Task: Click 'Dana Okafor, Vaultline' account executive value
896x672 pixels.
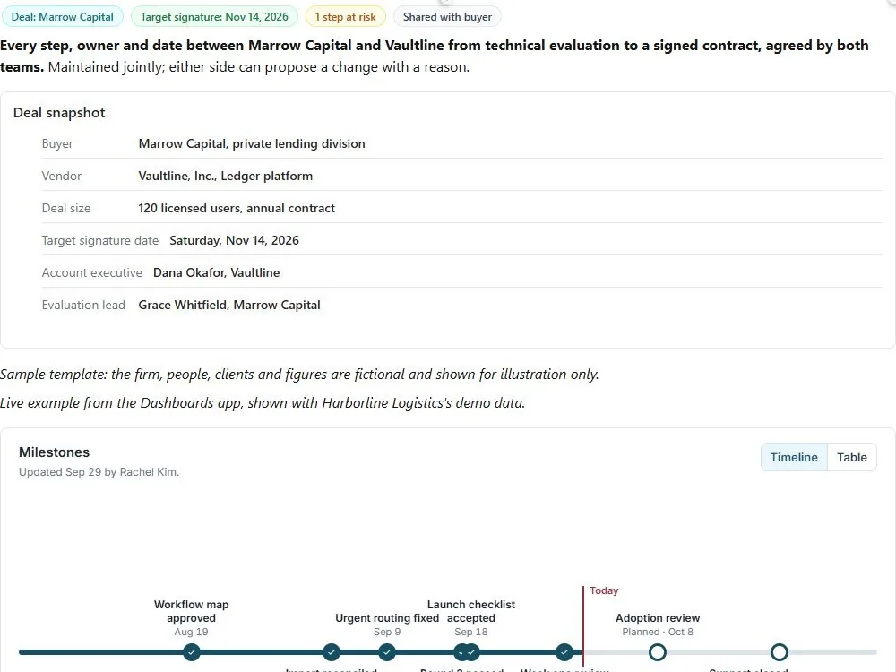Action: (x=217, y=272)
